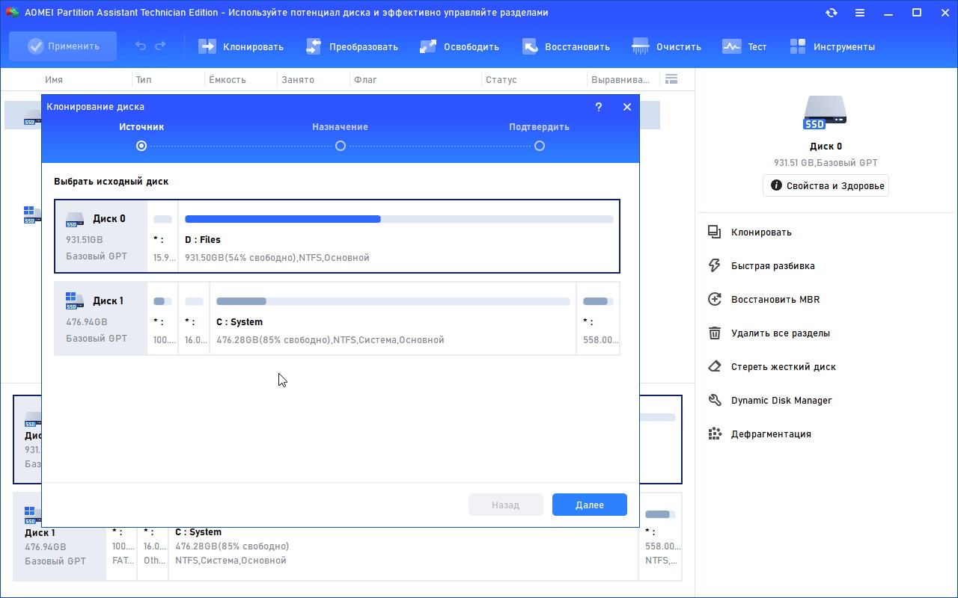Select the Источник step radio circle
958x598 pixels.
point(141,146)
